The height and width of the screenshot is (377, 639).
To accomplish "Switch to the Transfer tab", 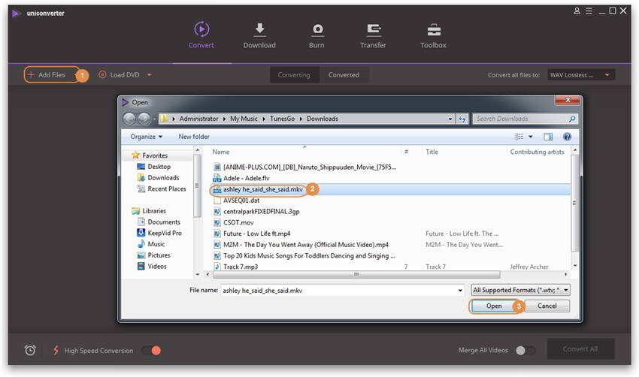I will 373,35.
